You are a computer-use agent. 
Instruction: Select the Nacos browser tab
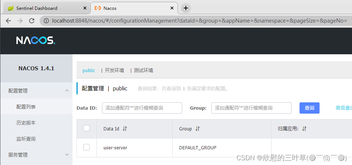134,8
